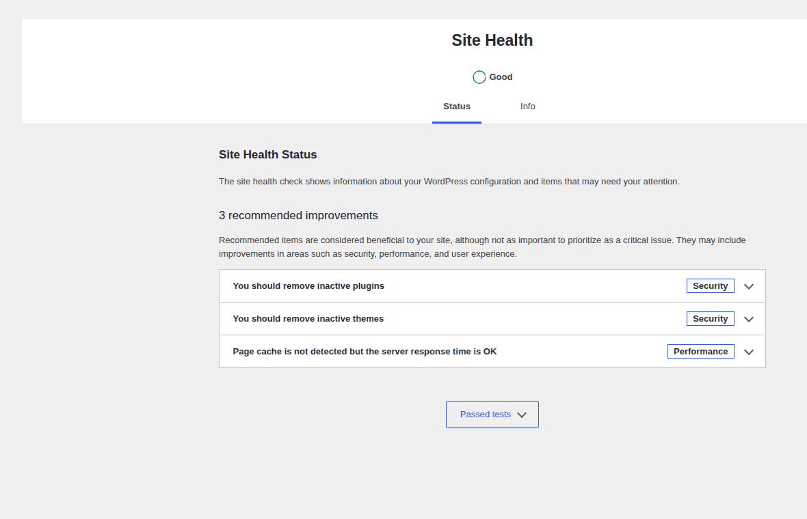Open the Passed tests dropdown button
Screen dimensions: 807x519
click(x=492, y=414)
